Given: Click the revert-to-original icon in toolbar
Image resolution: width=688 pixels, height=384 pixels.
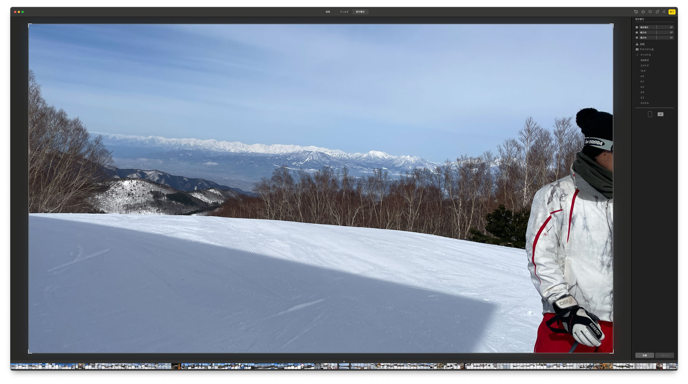Looking at the screenshot, I should click(636, 12).
